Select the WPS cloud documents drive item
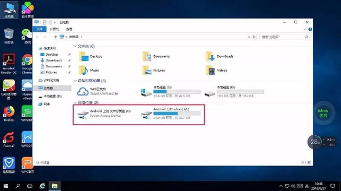The image size is (341, 191). click(x=98, y=91)
